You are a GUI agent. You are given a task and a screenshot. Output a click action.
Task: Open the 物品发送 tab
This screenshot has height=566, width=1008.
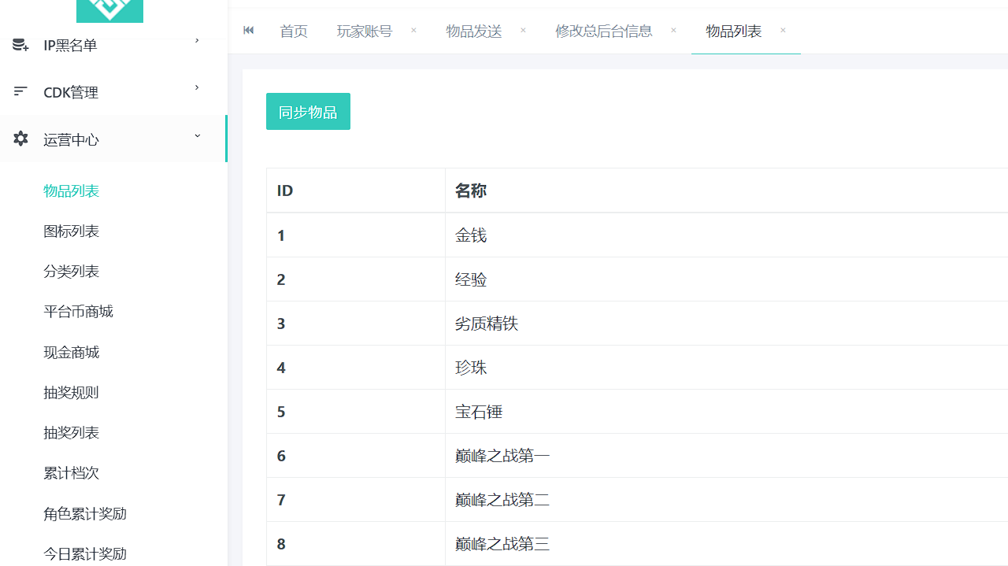pyautogui.click(x=473, y=31)
